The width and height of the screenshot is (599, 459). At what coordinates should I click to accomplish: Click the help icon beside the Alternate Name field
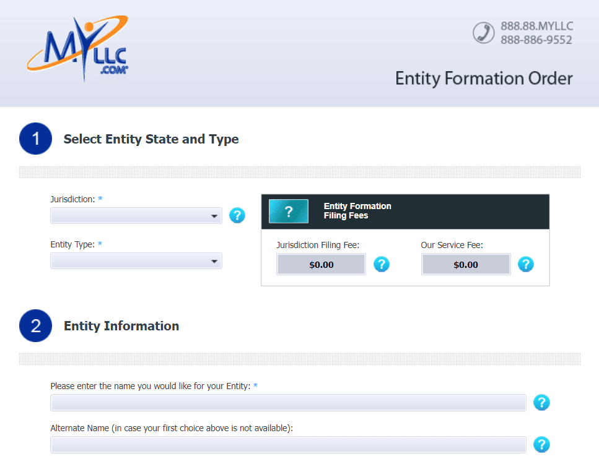(x=541, y=445)
